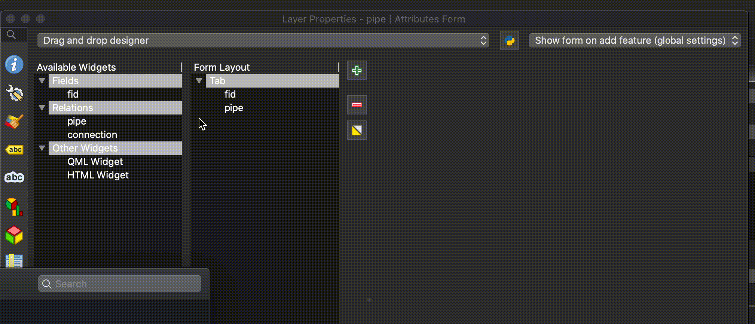Screen dimensions: 755x324
Task: Open the Show form on add feature dropdown
Action: (x=635, y=40)
